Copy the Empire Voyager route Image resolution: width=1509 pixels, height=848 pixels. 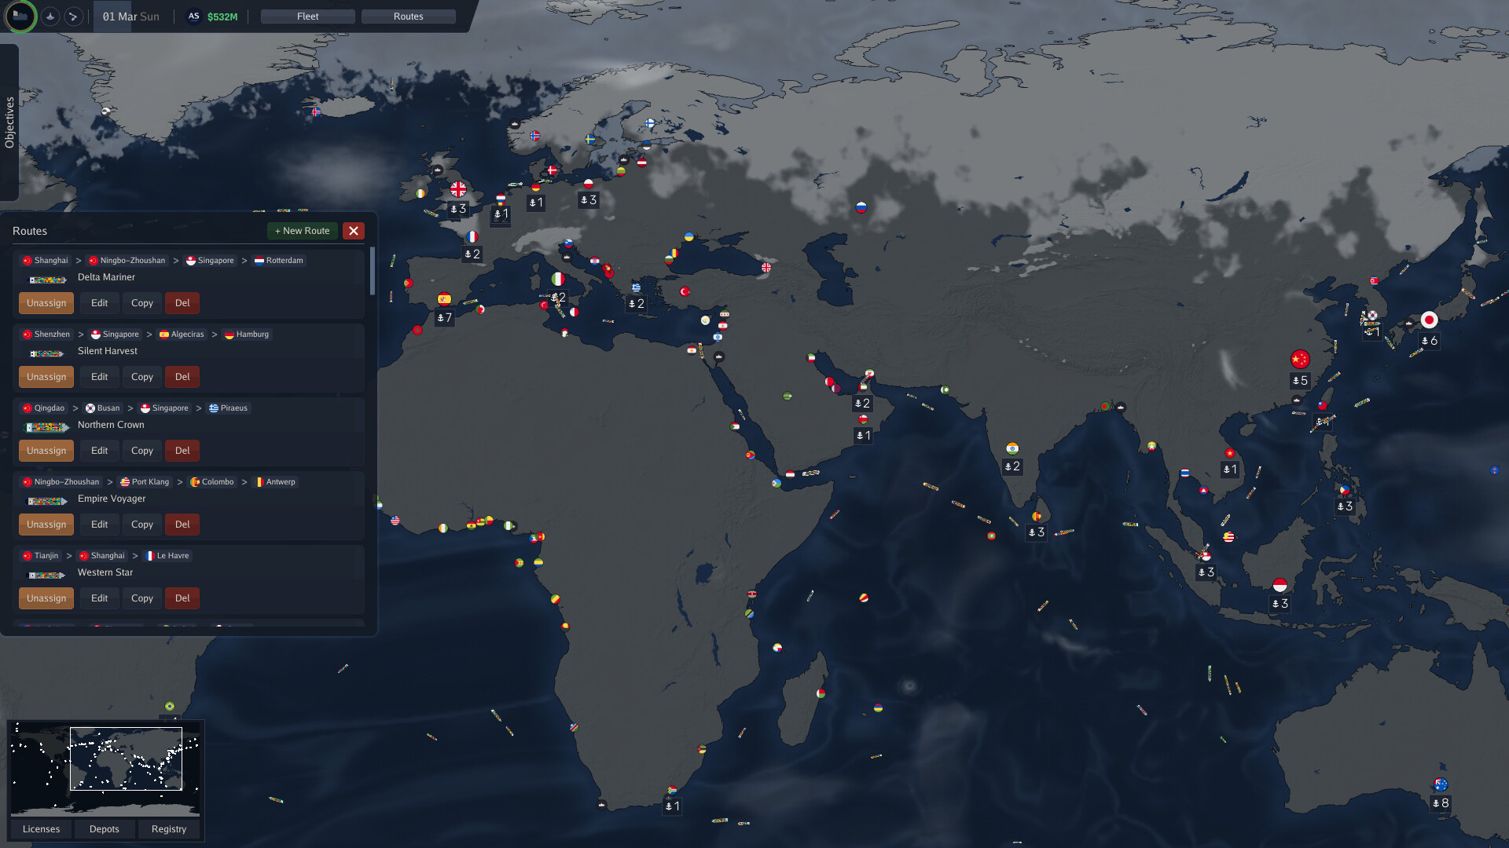click(142, 525)
